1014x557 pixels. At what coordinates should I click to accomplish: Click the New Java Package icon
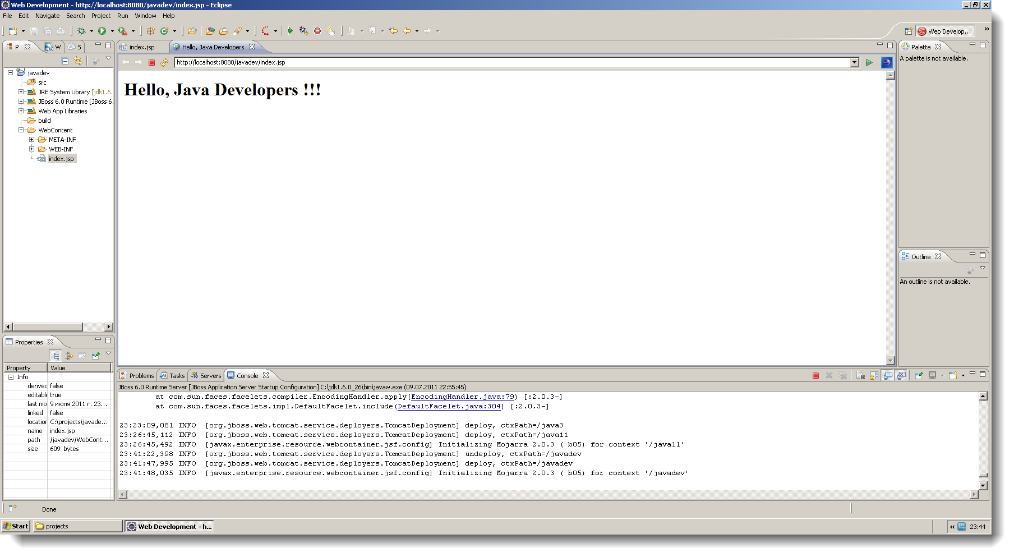(x=151, y=31)
